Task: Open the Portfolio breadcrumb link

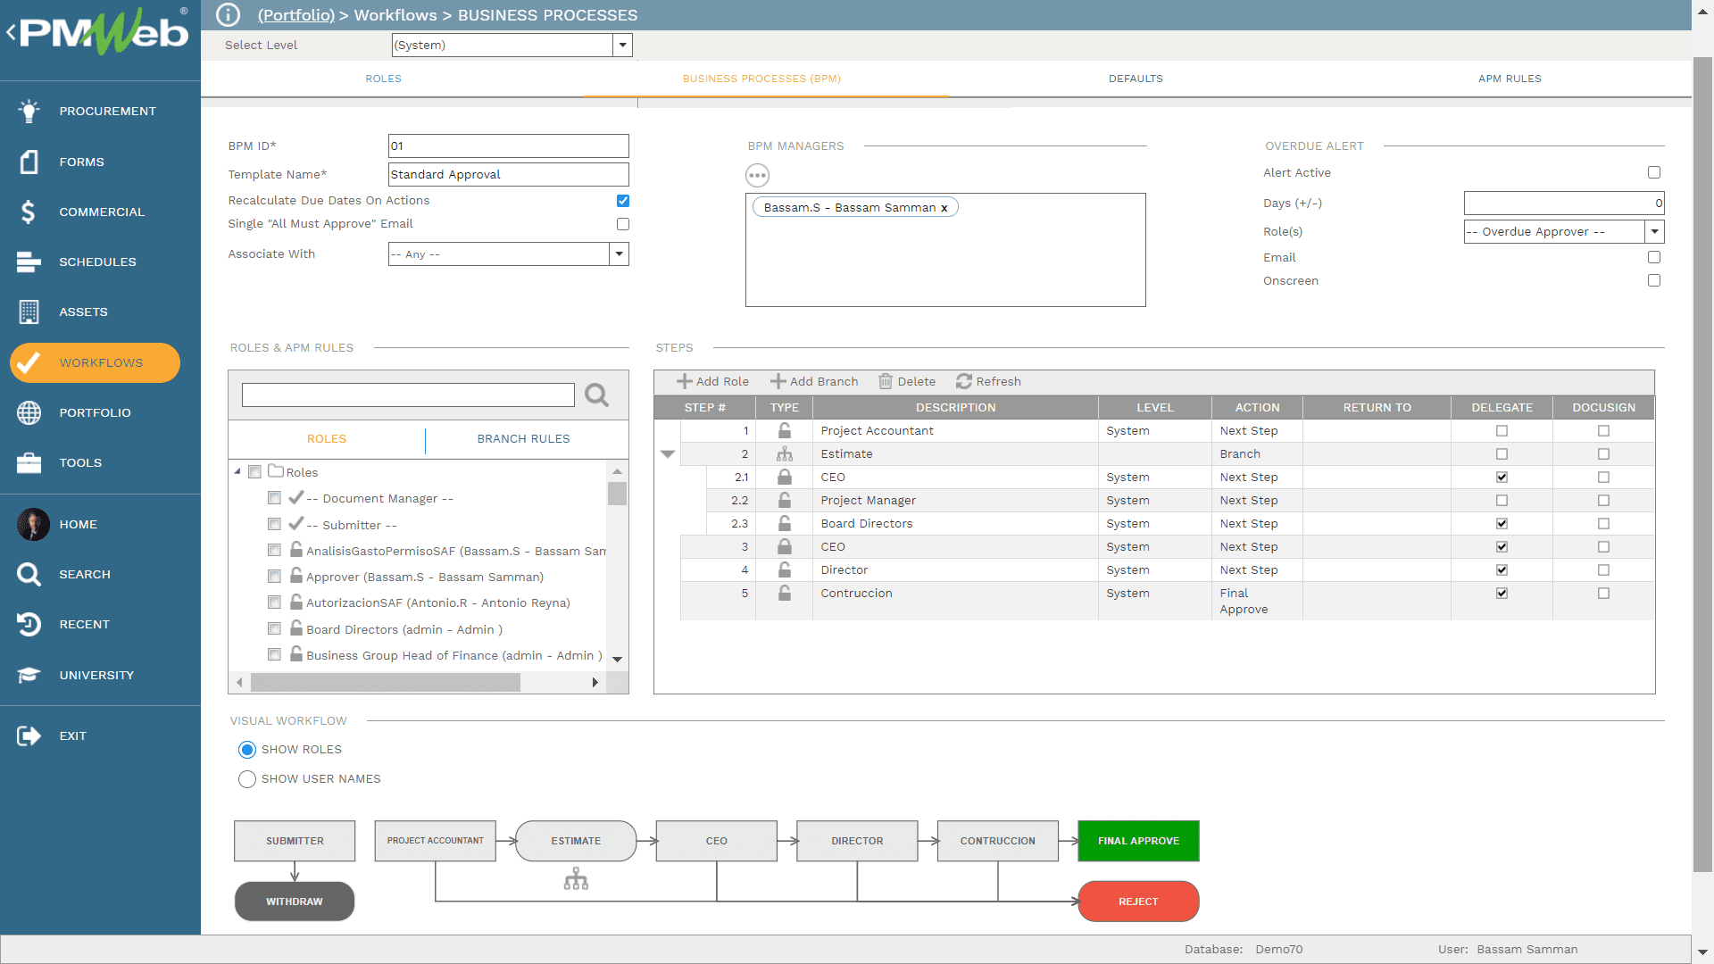Action: 296,15
